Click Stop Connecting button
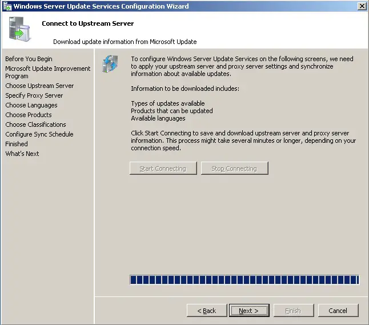This screenshot has width=369, height=325. tap(234, 168)
